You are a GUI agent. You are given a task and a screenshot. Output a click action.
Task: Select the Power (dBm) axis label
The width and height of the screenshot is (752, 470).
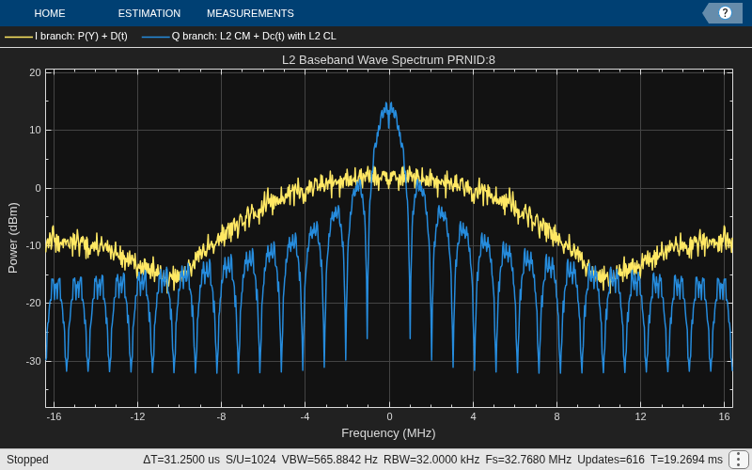coord(13,238)
